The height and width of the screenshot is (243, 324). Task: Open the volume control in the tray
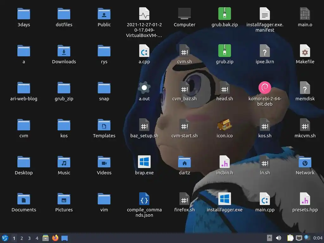pos(278,238)
